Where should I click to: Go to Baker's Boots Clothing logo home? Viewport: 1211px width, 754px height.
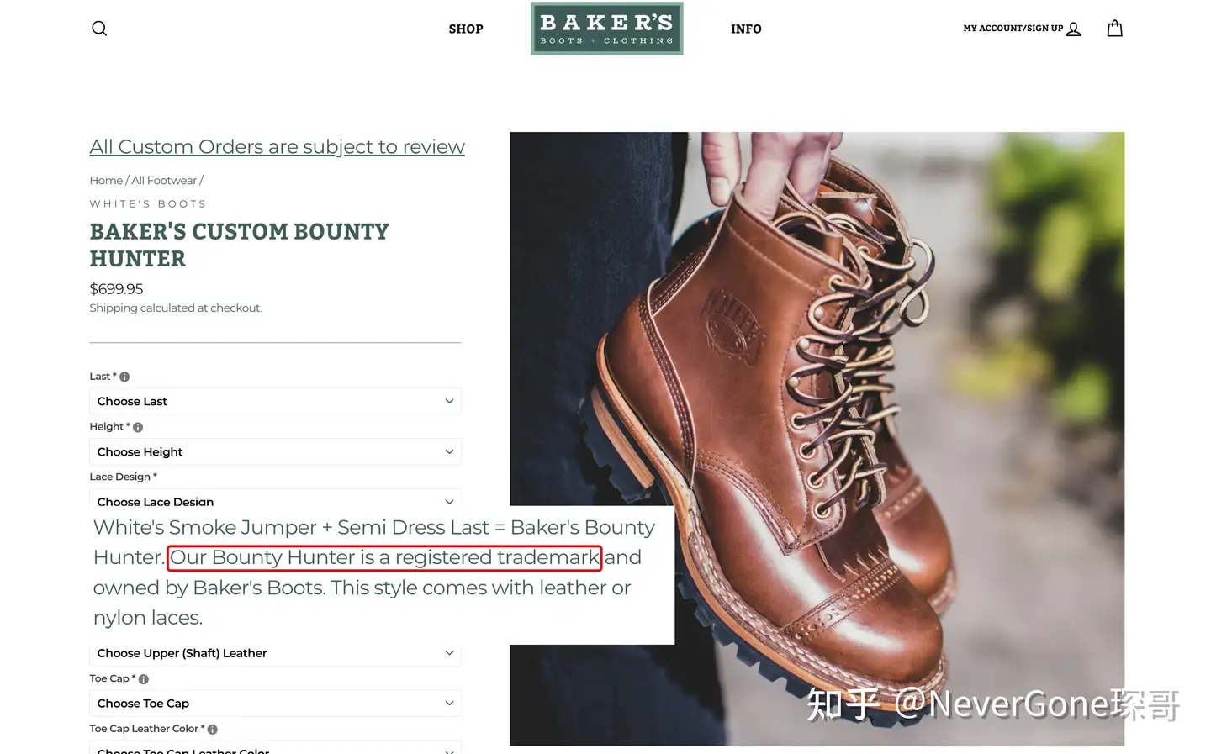pyautogui.click(x=607, y=29)
